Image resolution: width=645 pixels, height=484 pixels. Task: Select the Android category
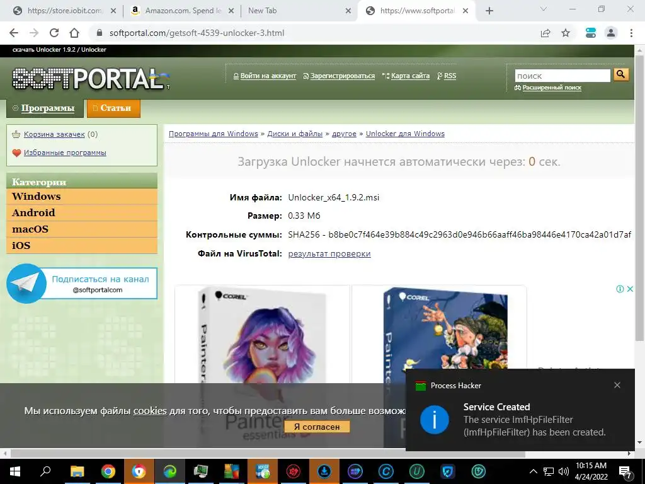pos(82,213)
